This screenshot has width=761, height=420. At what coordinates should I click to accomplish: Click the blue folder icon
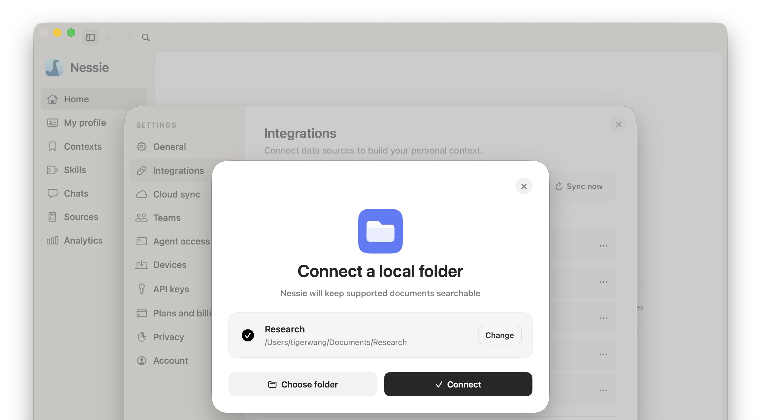coord(380,231)
